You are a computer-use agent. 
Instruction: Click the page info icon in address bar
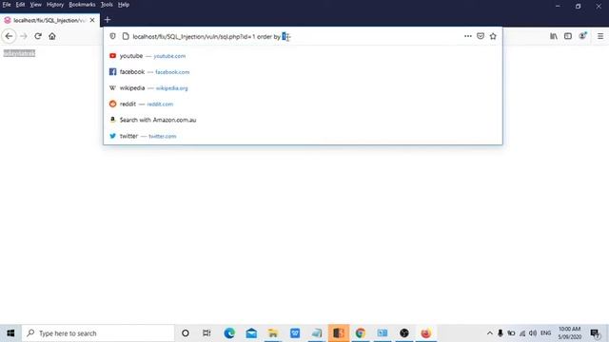point(125,36)
